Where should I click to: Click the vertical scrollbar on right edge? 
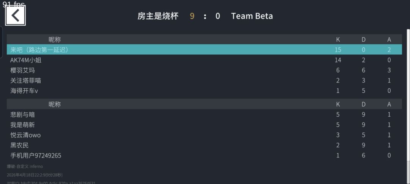point(408,95)
